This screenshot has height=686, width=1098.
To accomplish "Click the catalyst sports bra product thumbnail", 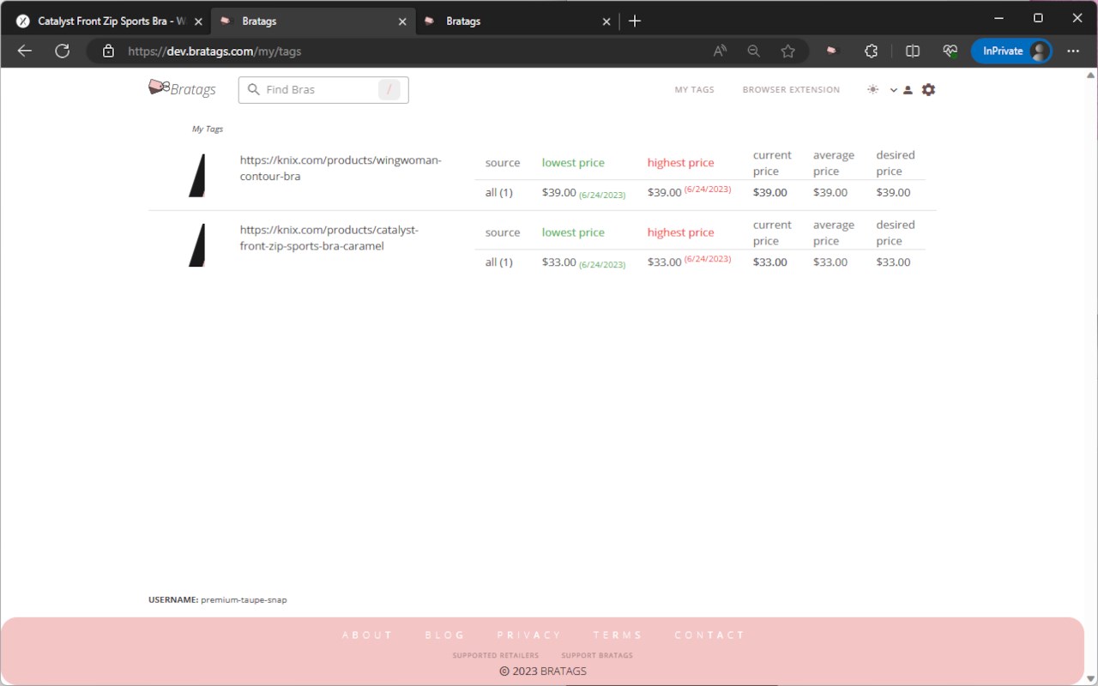I will point(197,245).
